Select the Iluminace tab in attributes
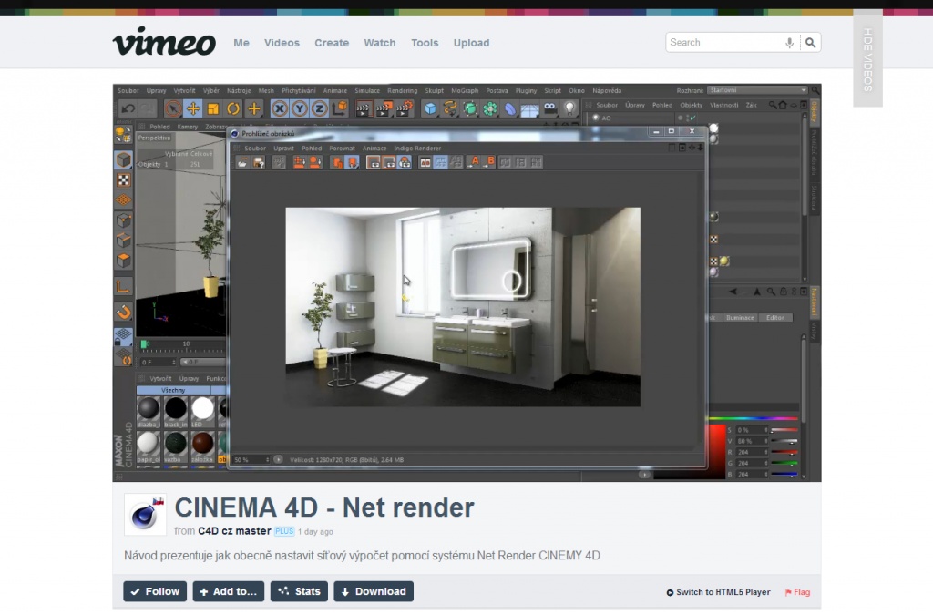Image resolution: width=933 pixels, height=615 pixels. coord(740,318)
